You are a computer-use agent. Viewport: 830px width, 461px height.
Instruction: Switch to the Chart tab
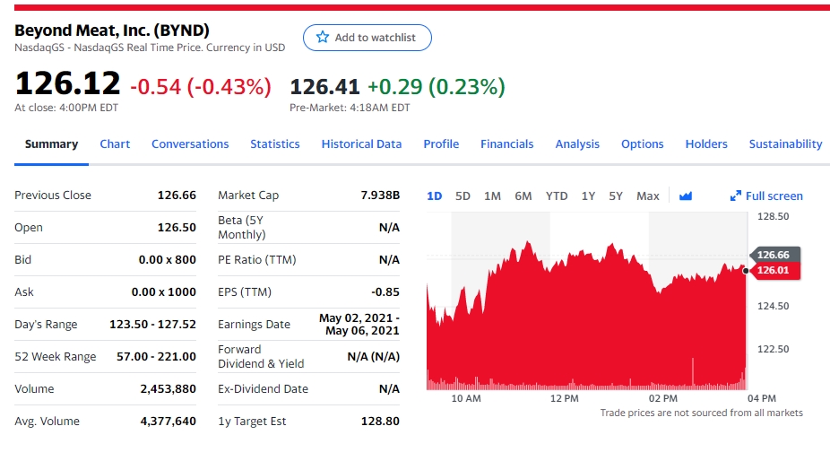click(x=115, y=144)
